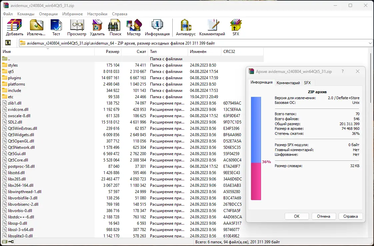Image resolution: width=374 pixels, height=246 pixels.
Task: Expand the archive path address dropdown
Action: (x=370, y=43)
